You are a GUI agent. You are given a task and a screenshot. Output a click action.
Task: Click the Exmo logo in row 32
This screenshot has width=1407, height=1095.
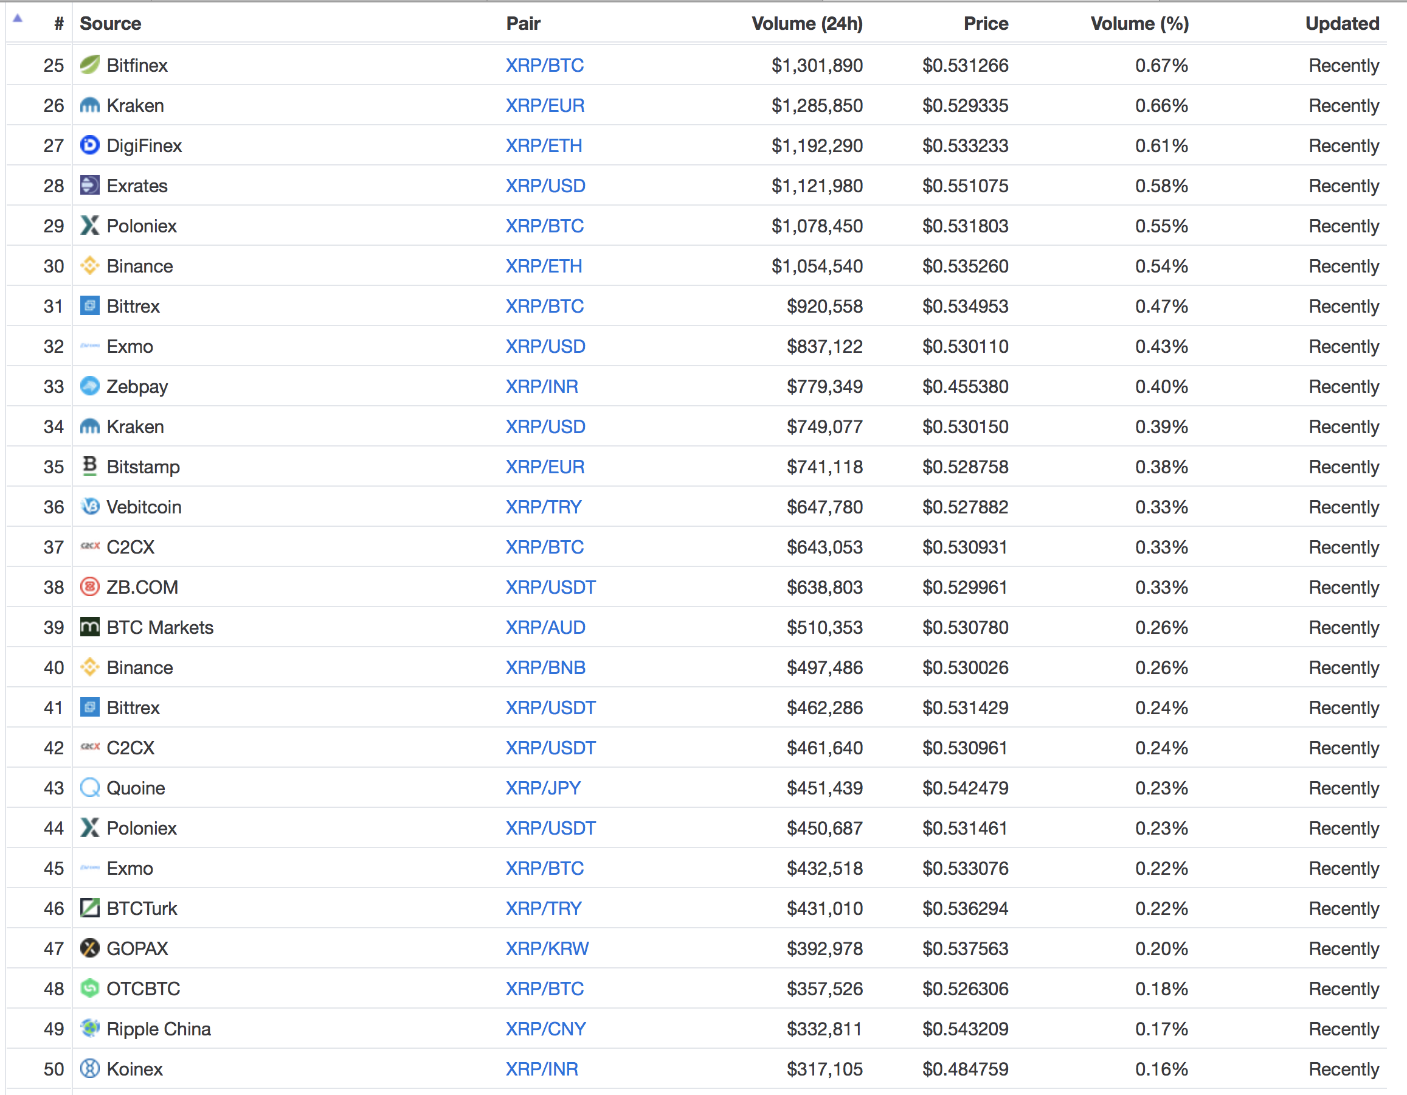coord(89,346)
